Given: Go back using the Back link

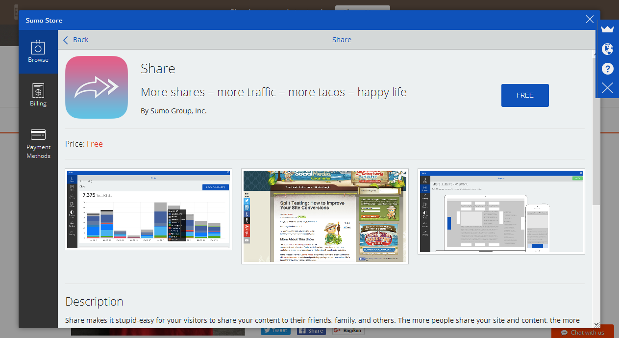Looking at the screenshot, I should pyautogui.click(x=76, y=40).
